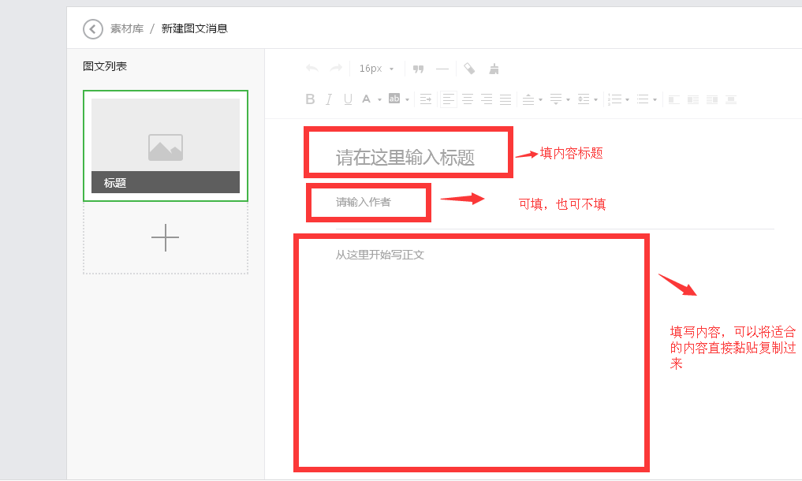Align text to center
Viewport: 802px width, 481px height.
click(x=468, y=99)
